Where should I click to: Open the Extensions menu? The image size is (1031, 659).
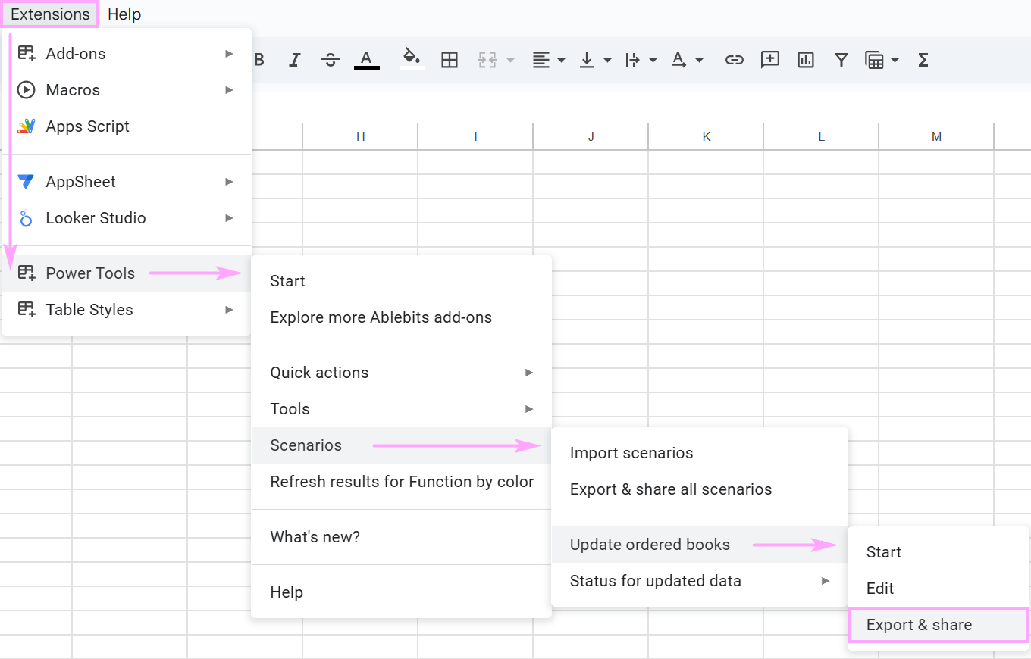click(50, 14)
